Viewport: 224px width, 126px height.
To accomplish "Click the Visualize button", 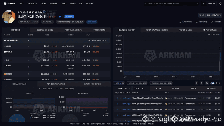I will click(x=216, y=22).
